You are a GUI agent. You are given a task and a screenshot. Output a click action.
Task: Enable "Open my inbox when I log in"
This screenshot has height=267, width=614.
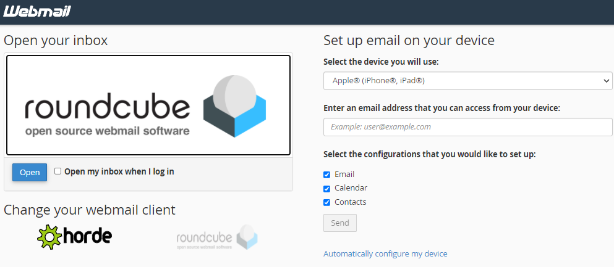tap(58, 171)
